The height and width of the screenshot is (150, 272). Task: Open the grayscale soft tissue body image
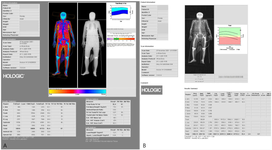(92, 45)
